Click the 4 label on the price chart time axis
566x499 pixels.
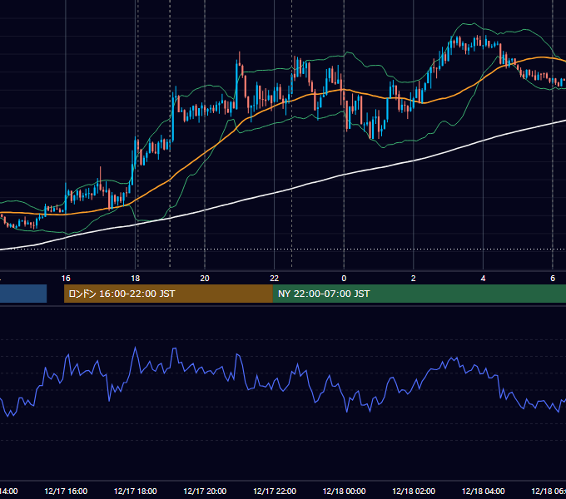(483, 279)
